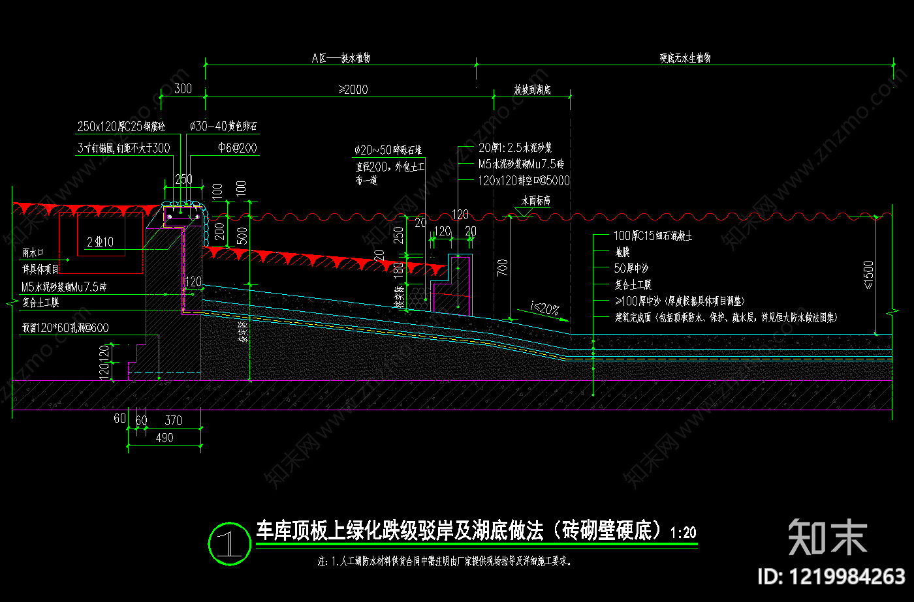Click the A区—挺水植物 zone label
Image resolution: width=914 pixels, height=602 pixels.
point(341,58)
